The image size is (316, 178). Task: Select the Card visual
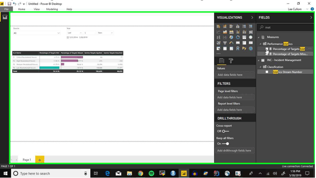[x=238, y=43]
